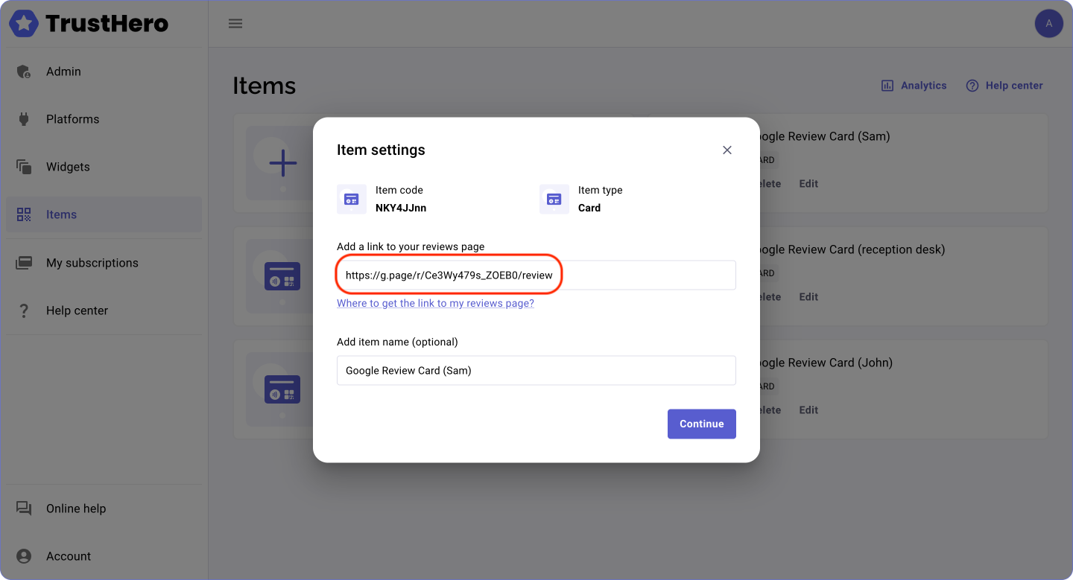Open Help center link at top right

pyautogui.click(x=1004, y=86)
